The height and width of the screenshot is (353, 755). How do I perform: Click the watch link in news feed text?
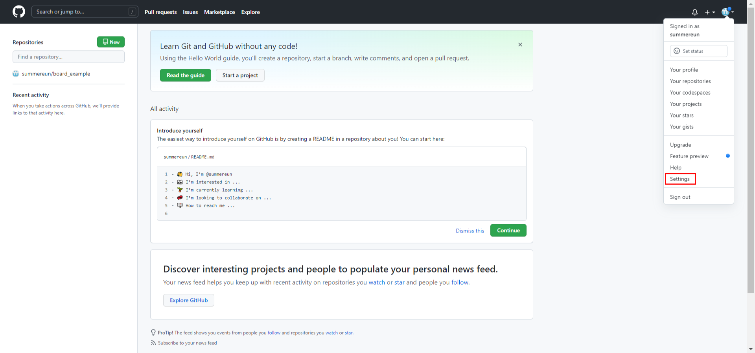pos(377,282)
